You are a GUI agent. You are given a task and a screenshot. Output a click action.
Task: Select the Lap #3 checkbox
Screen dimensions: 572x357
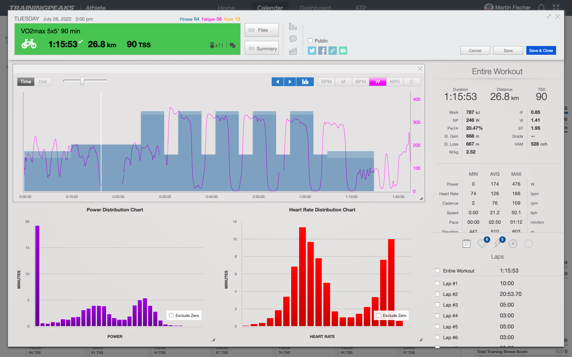437,305
